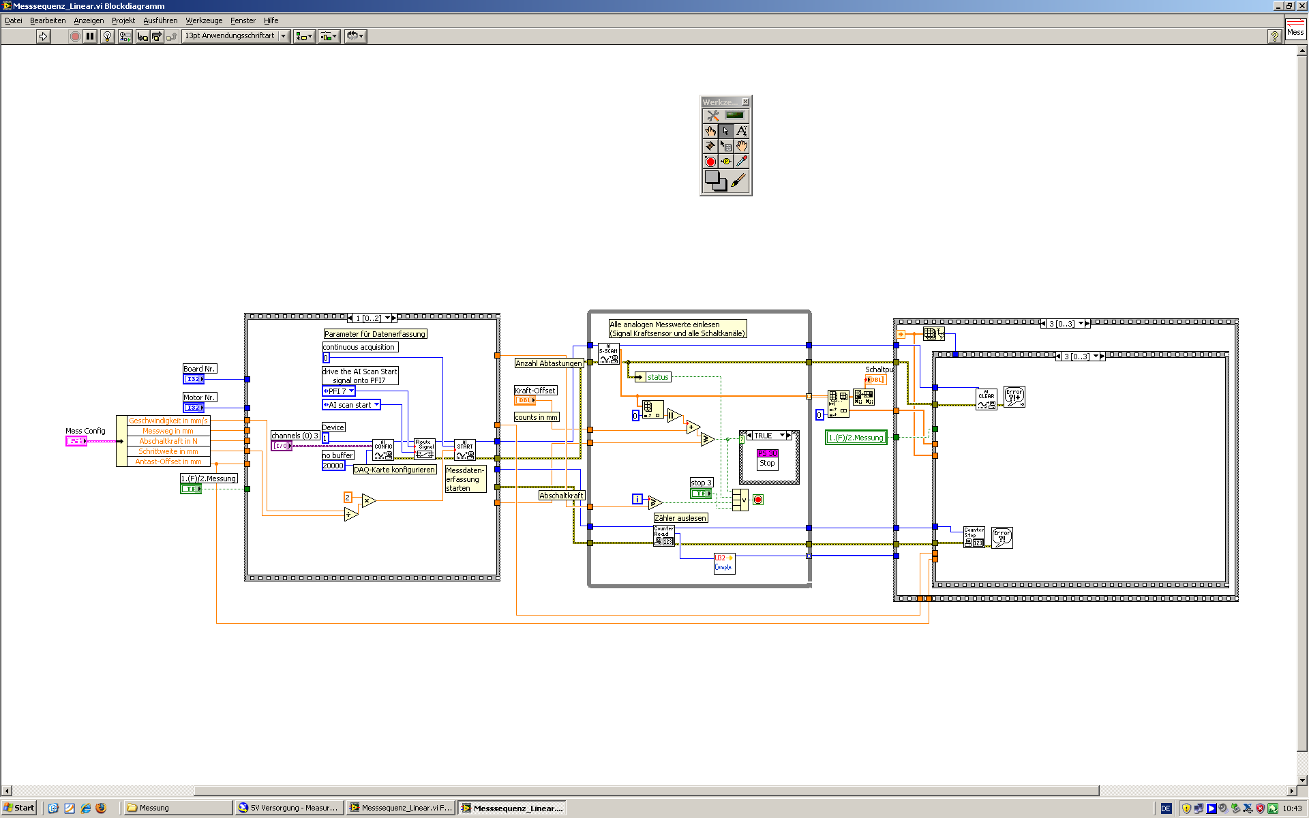Select the Breakpoint tool
This screenshot has height=818, width=1309.
point(710,162)
